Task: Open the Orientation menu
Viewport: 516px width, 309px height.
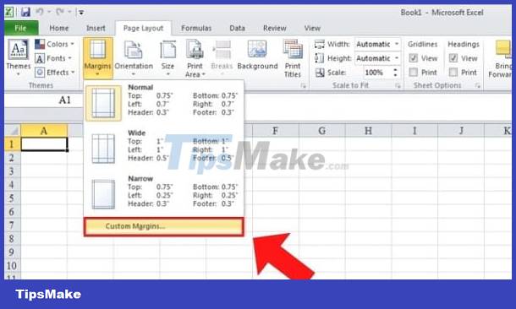Action: coord(134,58)
